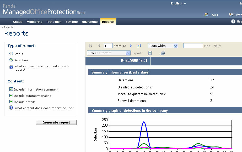Click the Preferences icon
The width and height of the screenshot is (242, 152).
coord(231,15)
